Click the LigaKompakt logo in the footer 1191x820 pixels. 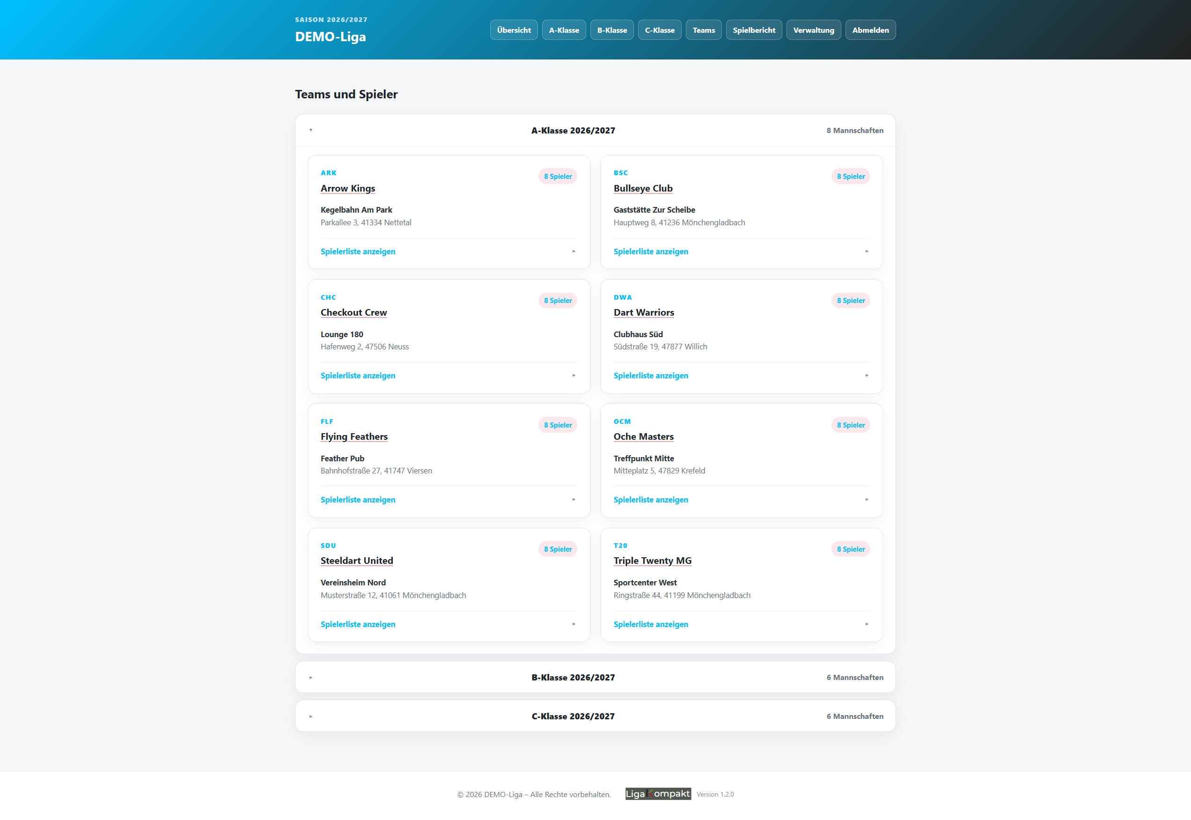pyautogui.click(x=657, y=794)
